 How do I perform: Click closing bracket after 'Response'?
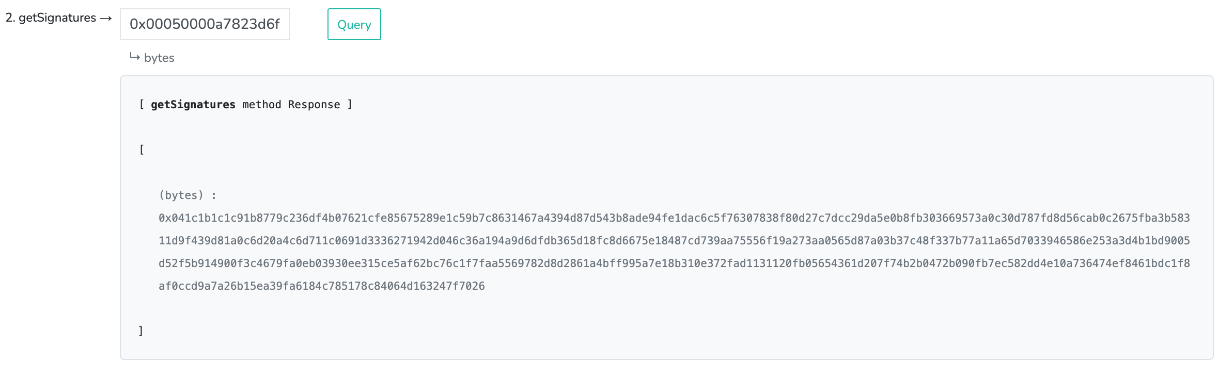click(x=350, y=105)
